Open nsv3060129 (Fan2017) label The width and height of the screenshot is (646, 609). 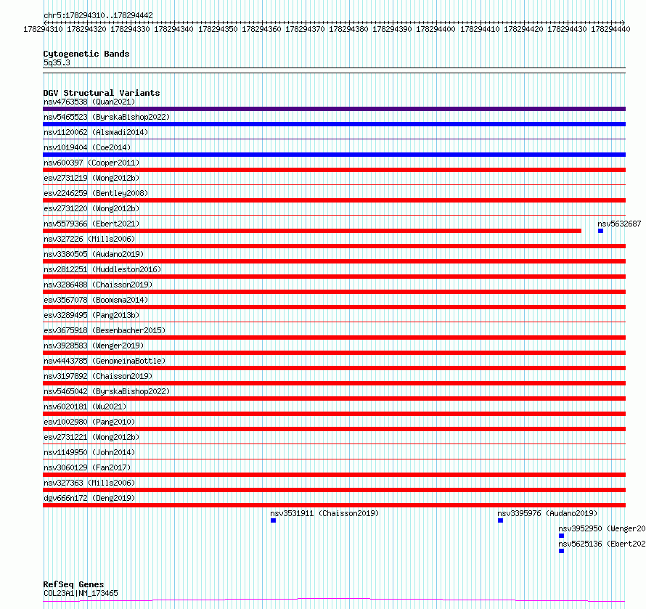pos(87,467)
